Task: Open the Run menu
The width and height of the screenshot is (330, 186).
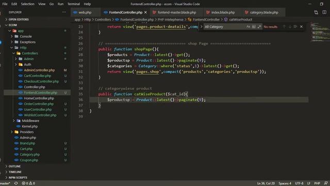Action: click(60, 4)
